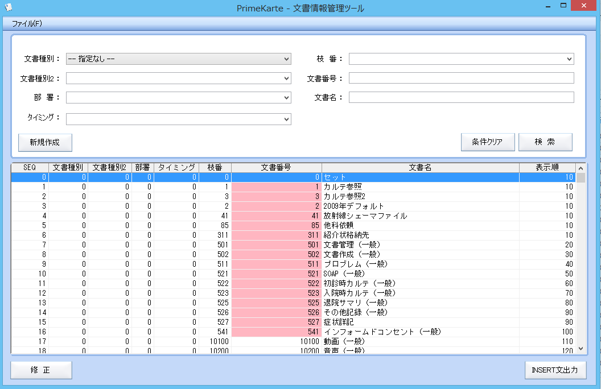Open the 部署 dropdown list
Viewport: 601px width, 389px height.
179,98
